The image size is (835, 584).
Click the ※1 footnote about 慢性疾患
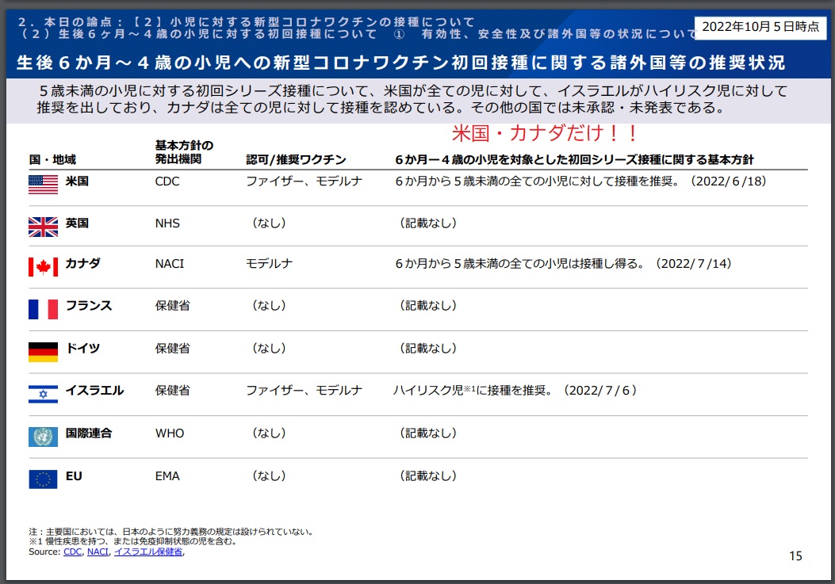132,541
